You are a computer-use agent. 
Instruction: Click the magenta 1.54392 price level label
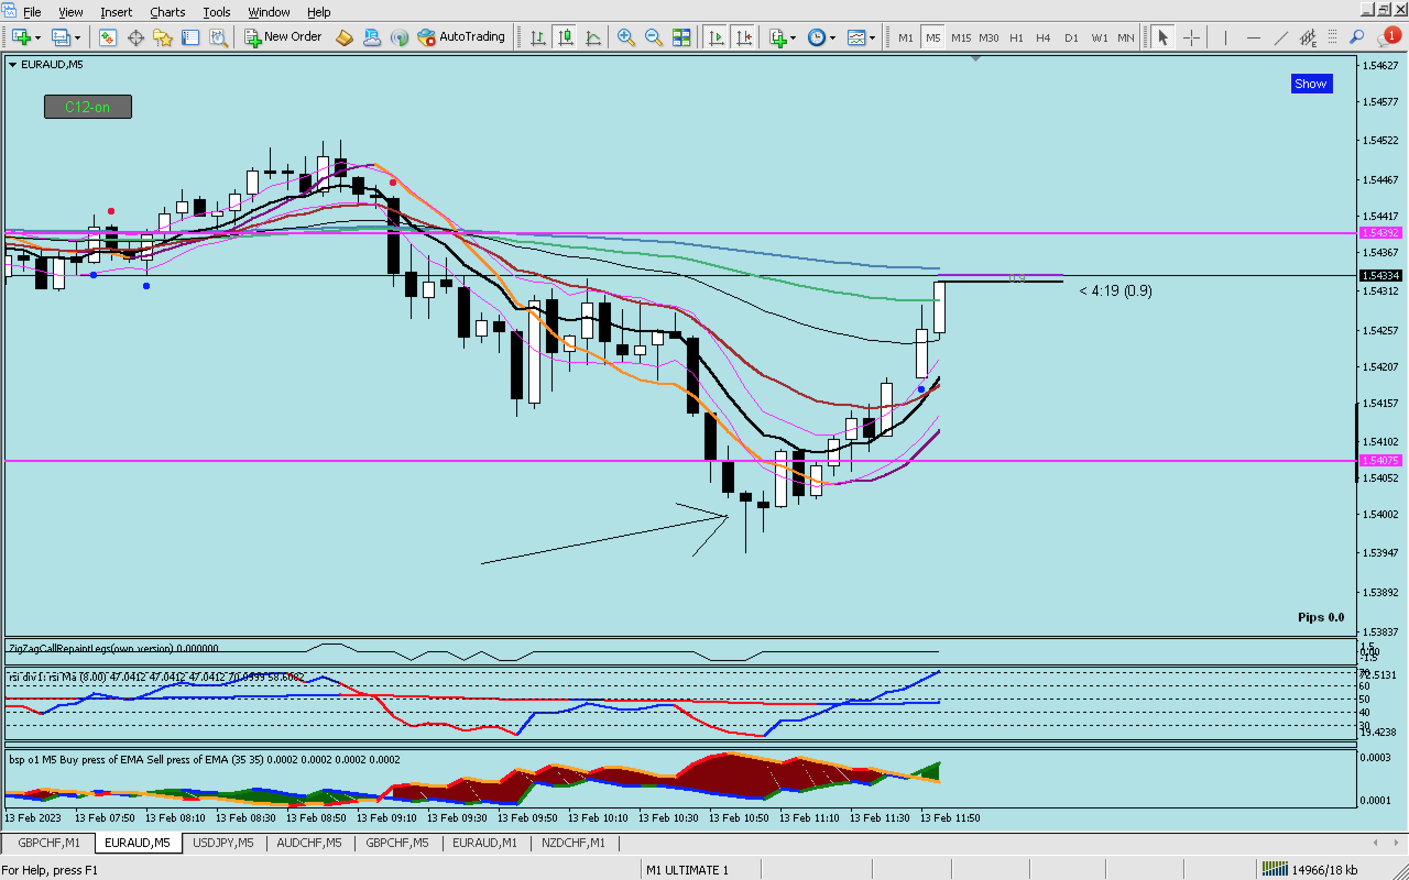coord(1380,233)
